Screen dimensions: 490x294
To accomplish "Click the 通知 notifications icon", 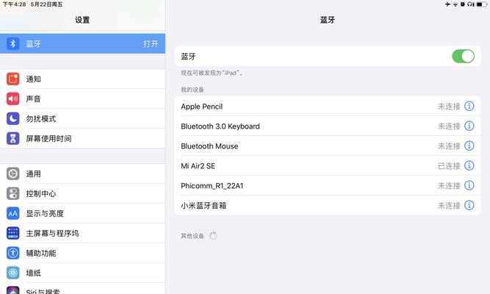I will (x=12, y=79).
